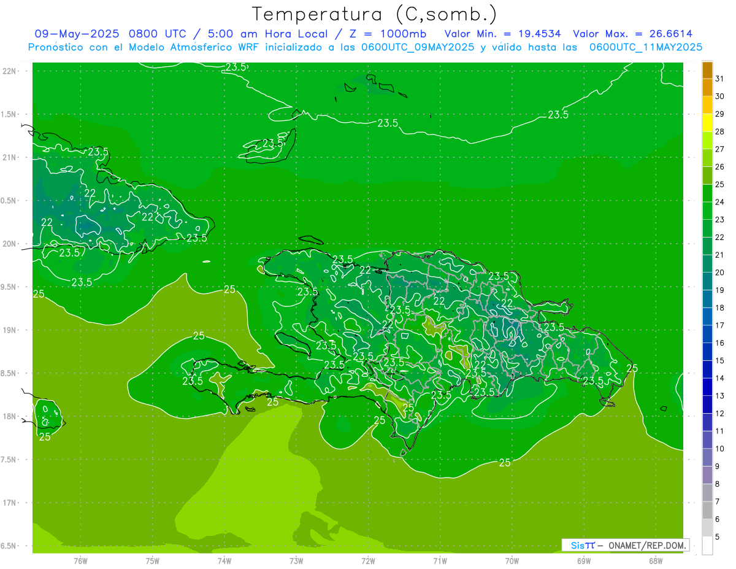This screenshot has width=736, height=569.
Task: Select 'Valor Min. = 19.4534' text
Action: pos(503,34)
